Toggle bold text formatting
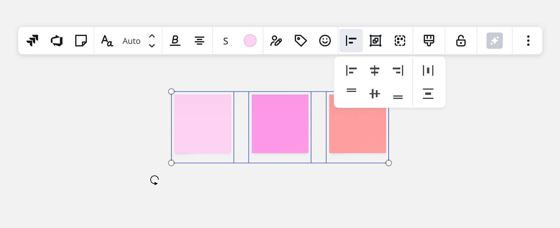 click(x=175, y=41)
